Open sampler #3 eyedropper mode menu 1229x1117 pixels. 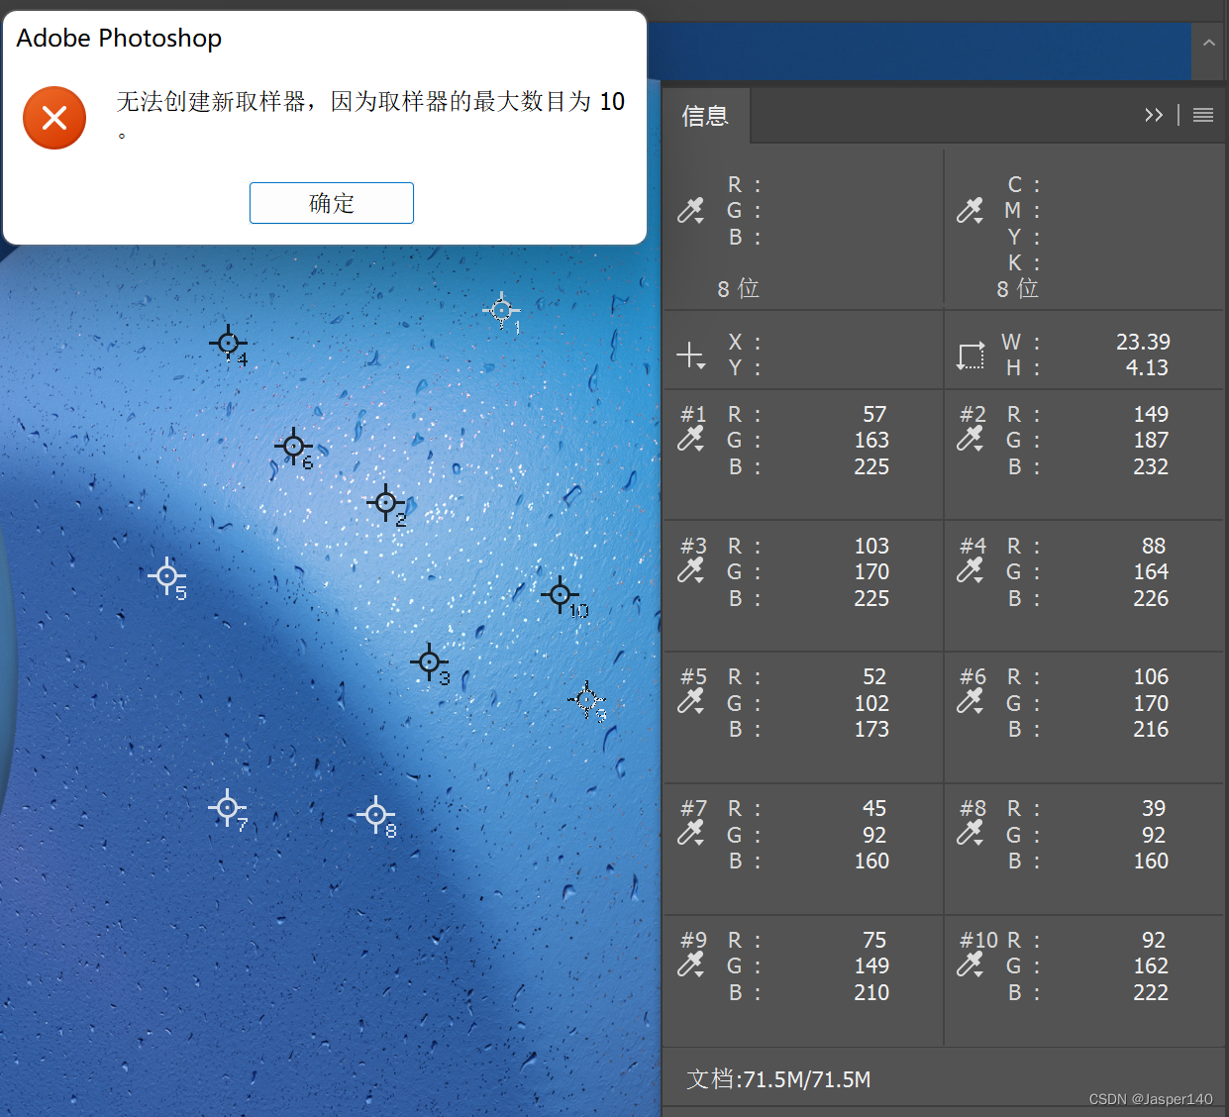pos(691,570)
